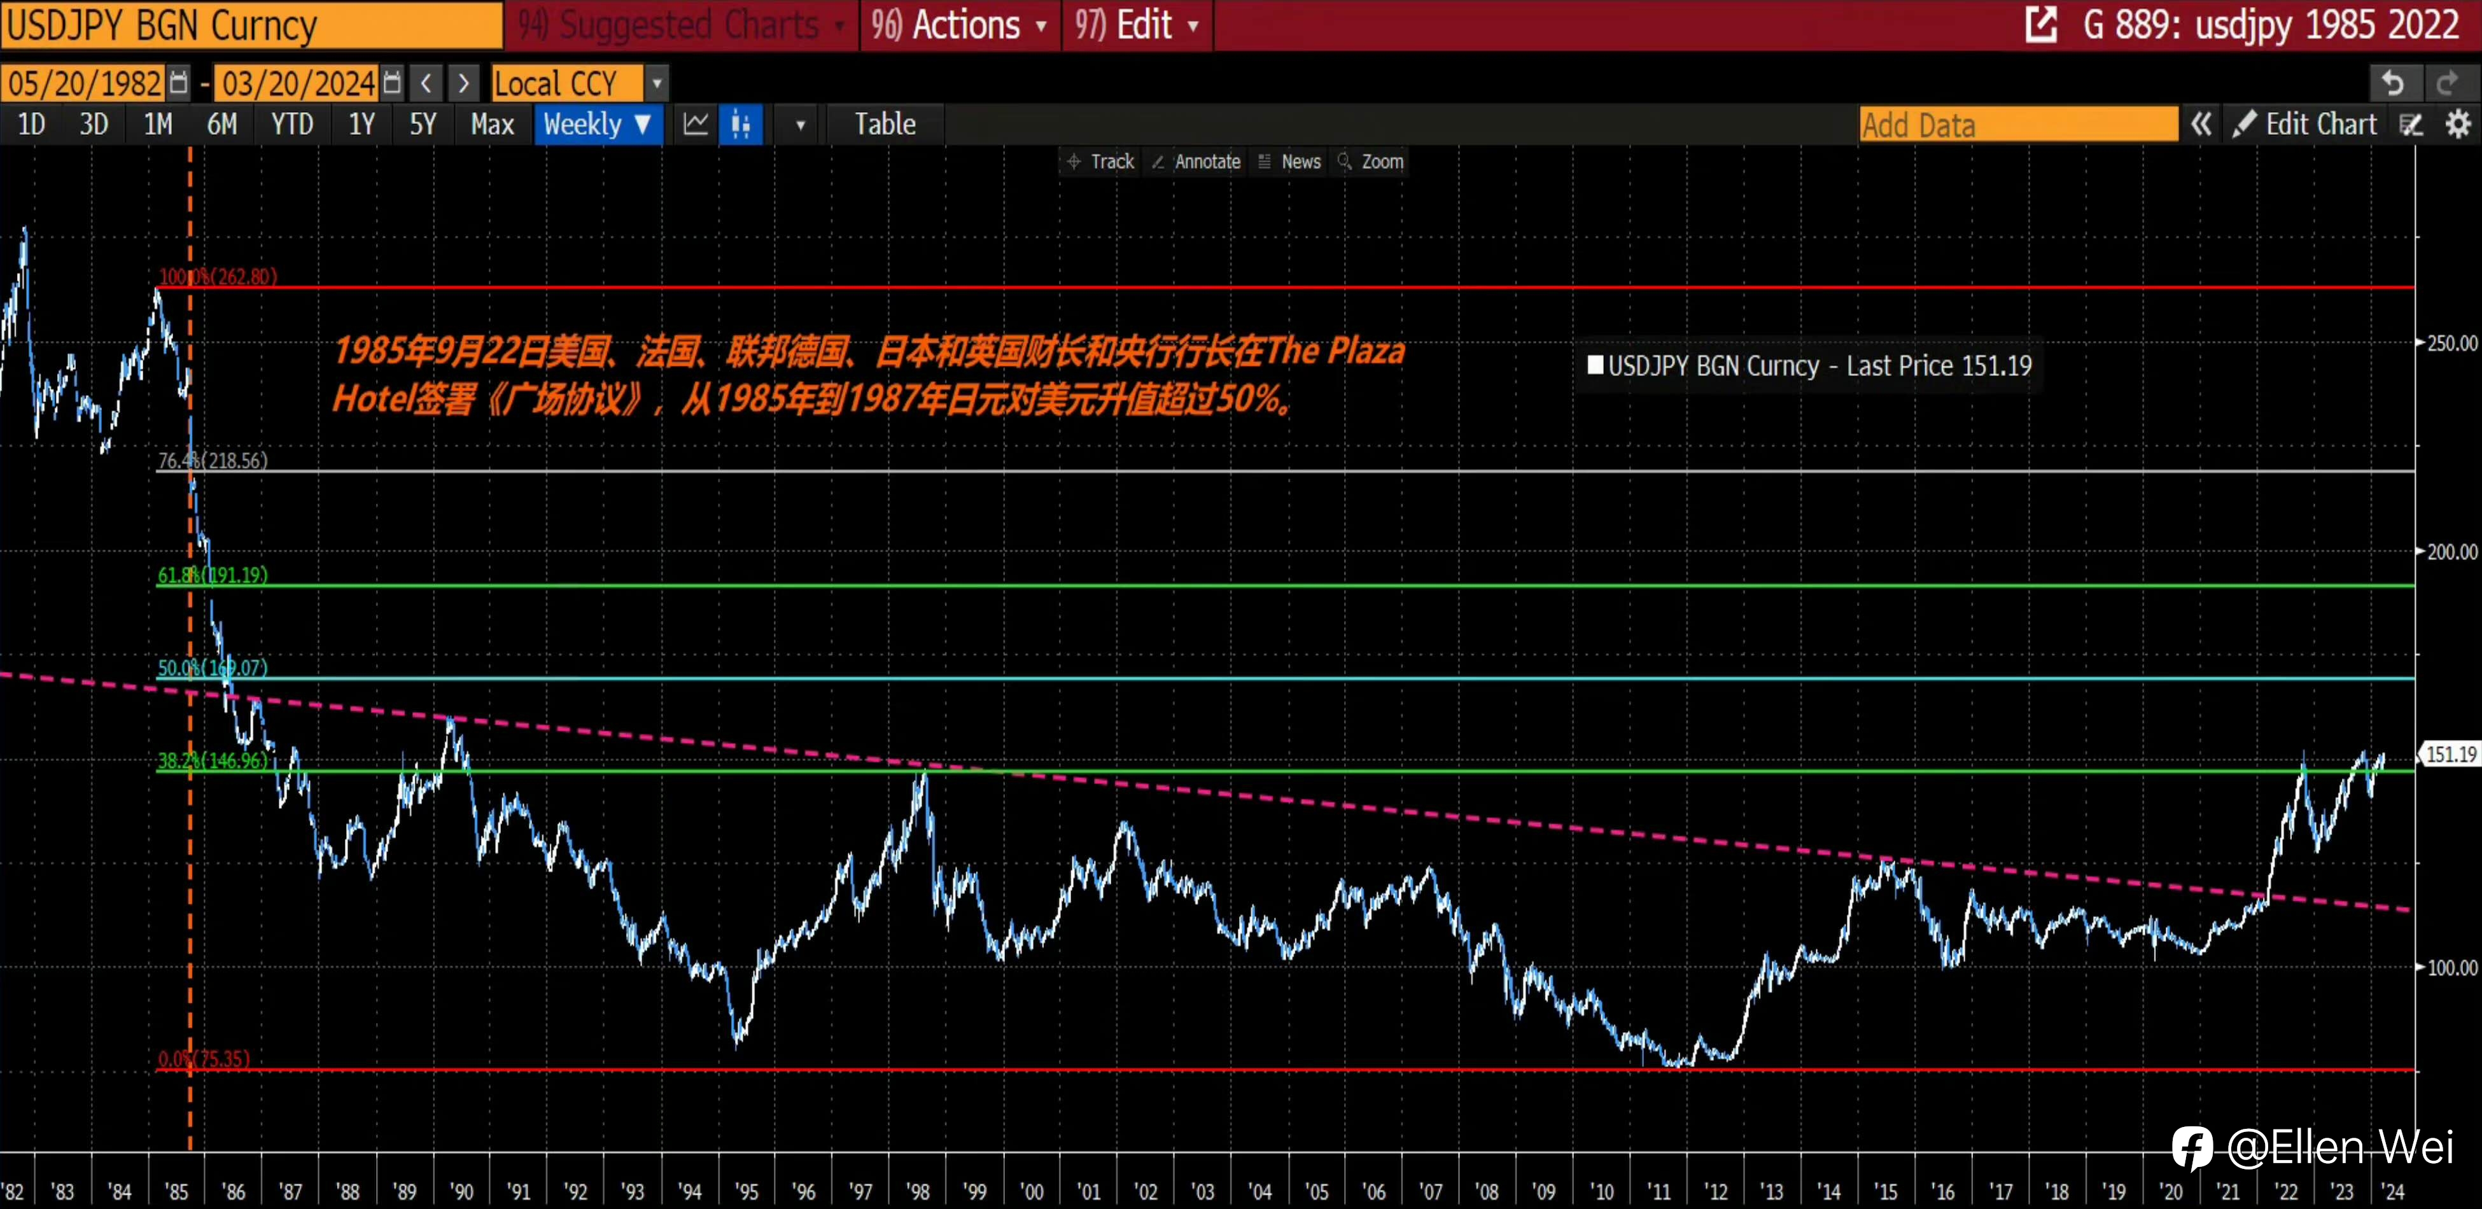Viewport: 2482px width, 1209px height.
Task: Open the start date calendar picker
Action: pyautogui.click(x=178, y=83)
